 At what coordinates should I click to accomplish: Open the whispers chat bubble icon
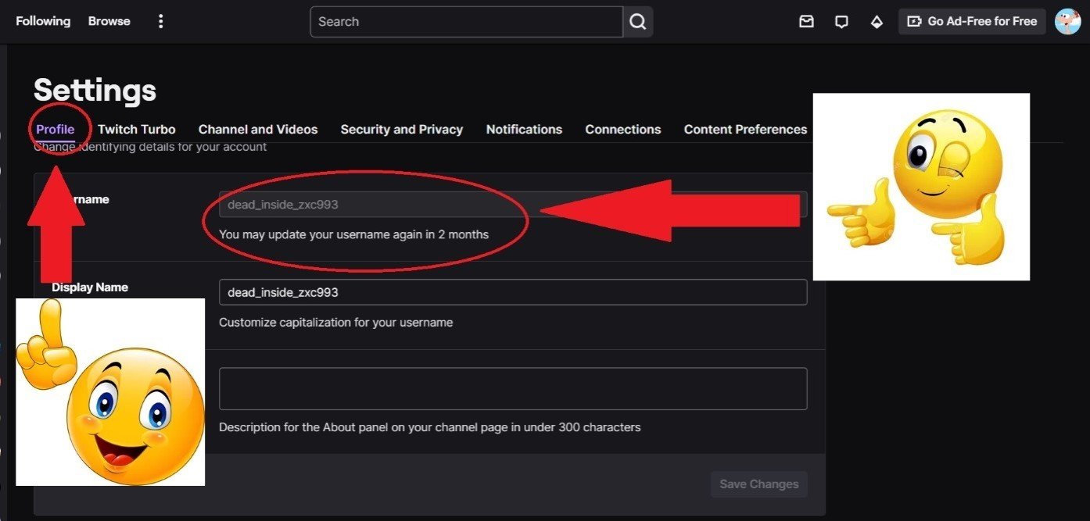point(841,22)
